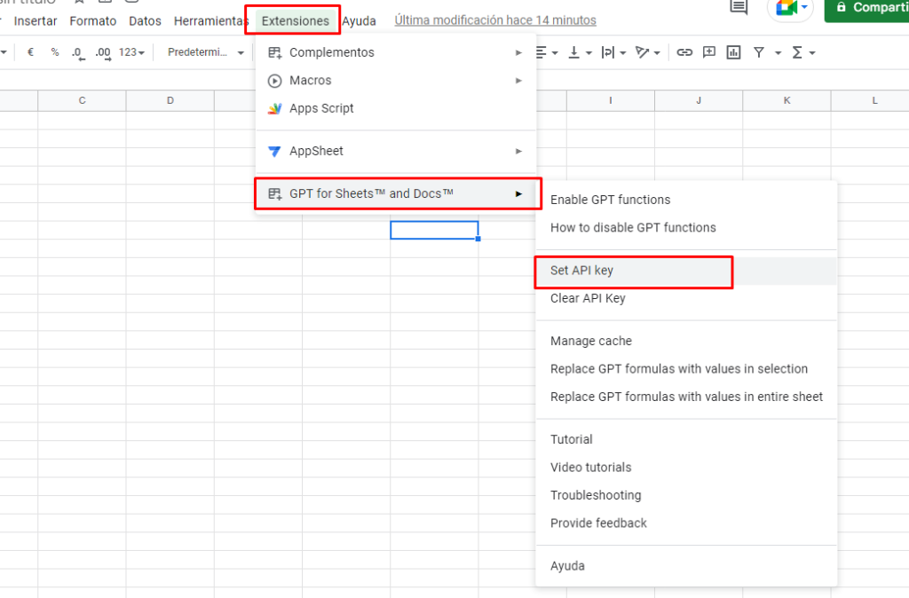Decrease decimal places icon
Screen dimensions: 909x598
coord(78,52)
